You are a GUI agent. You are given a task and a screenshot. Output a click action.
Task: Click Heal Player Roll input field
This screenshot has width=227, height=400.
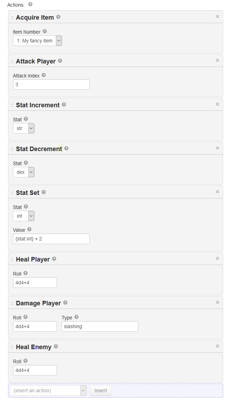click(35, 283)
